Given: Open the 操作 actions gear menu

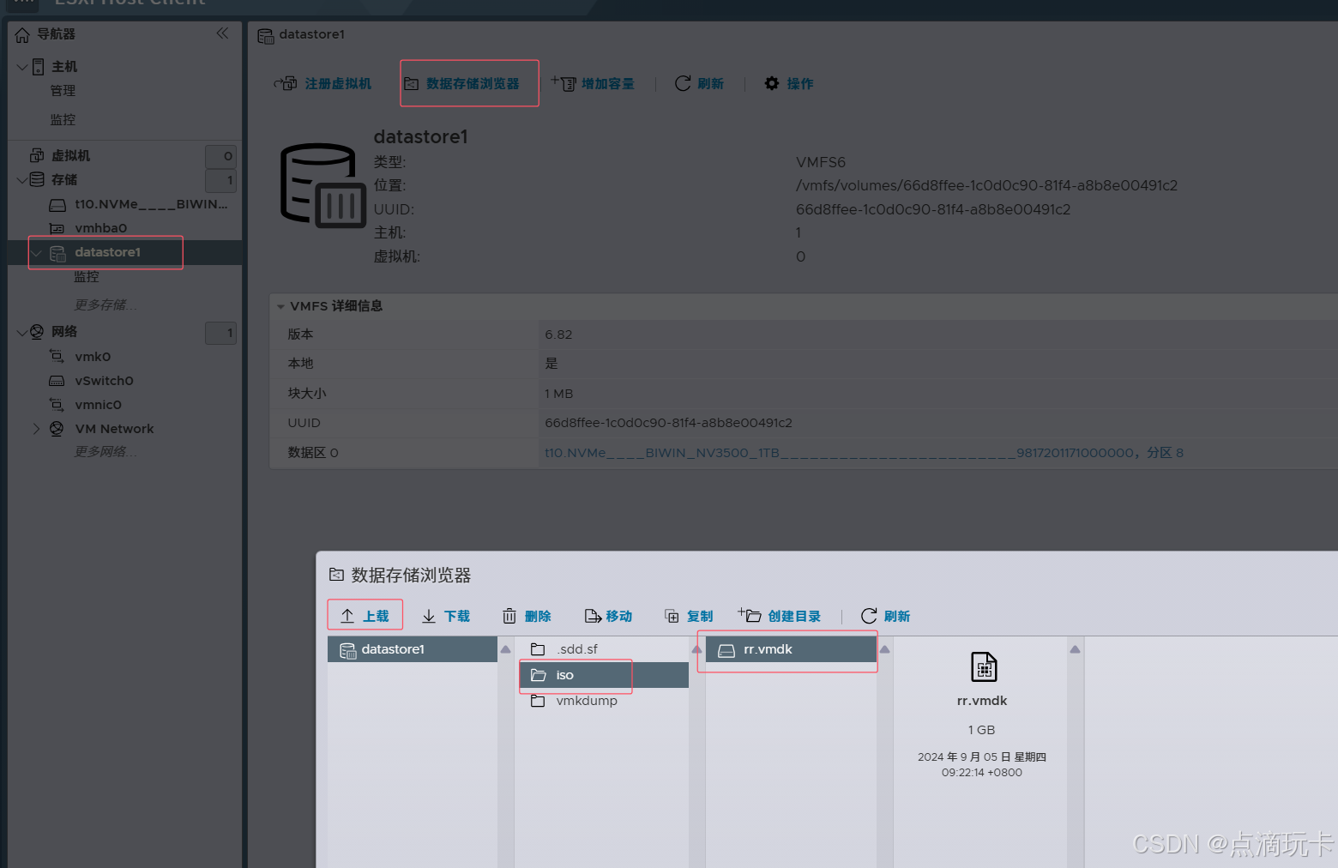Looking at the screenshot, I should click(789, 83).
